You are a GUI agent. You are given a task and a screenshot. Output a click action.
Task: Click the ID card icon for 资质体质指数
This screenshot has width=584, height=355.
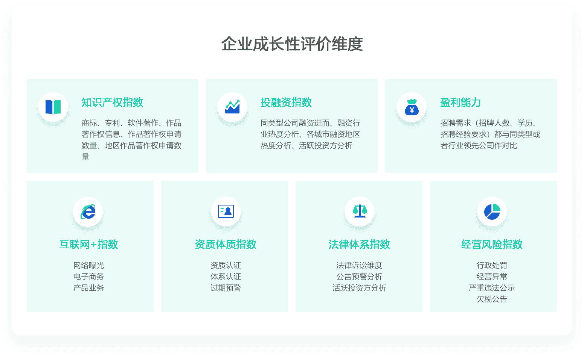coord(226,211)
